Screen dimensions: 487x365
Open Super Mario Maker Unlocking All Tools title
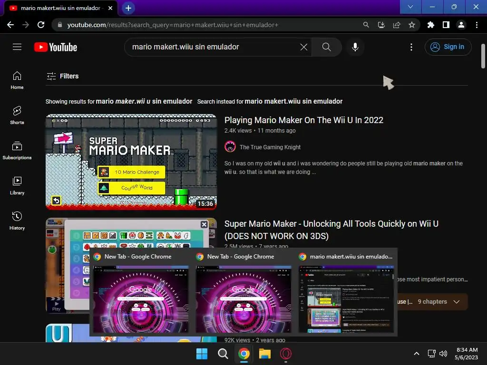[331, 230]
